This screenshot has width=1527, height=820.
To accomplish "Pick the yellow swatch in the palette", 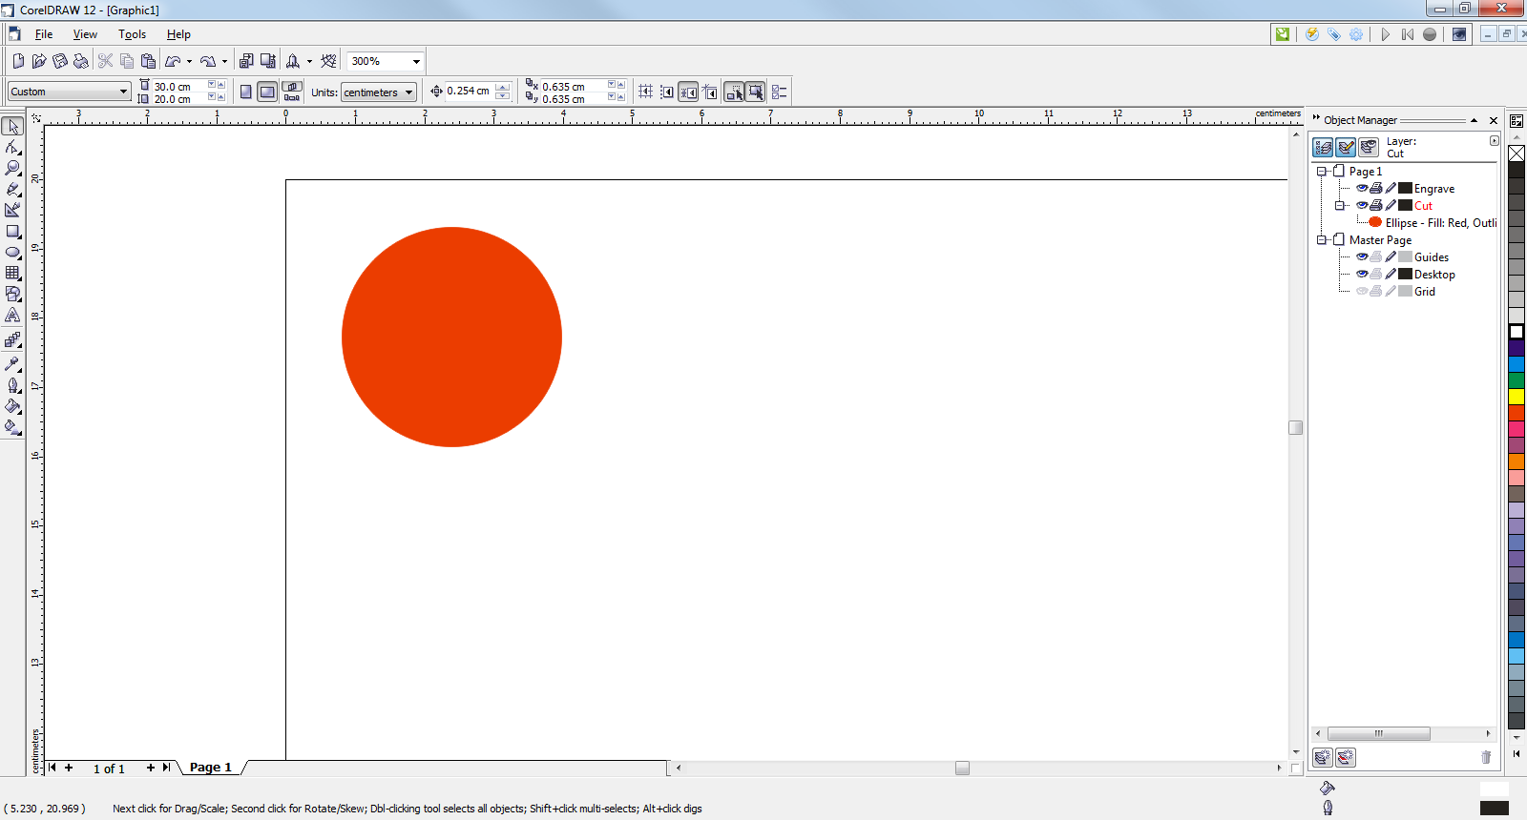I will click(x=1517, y=397).
